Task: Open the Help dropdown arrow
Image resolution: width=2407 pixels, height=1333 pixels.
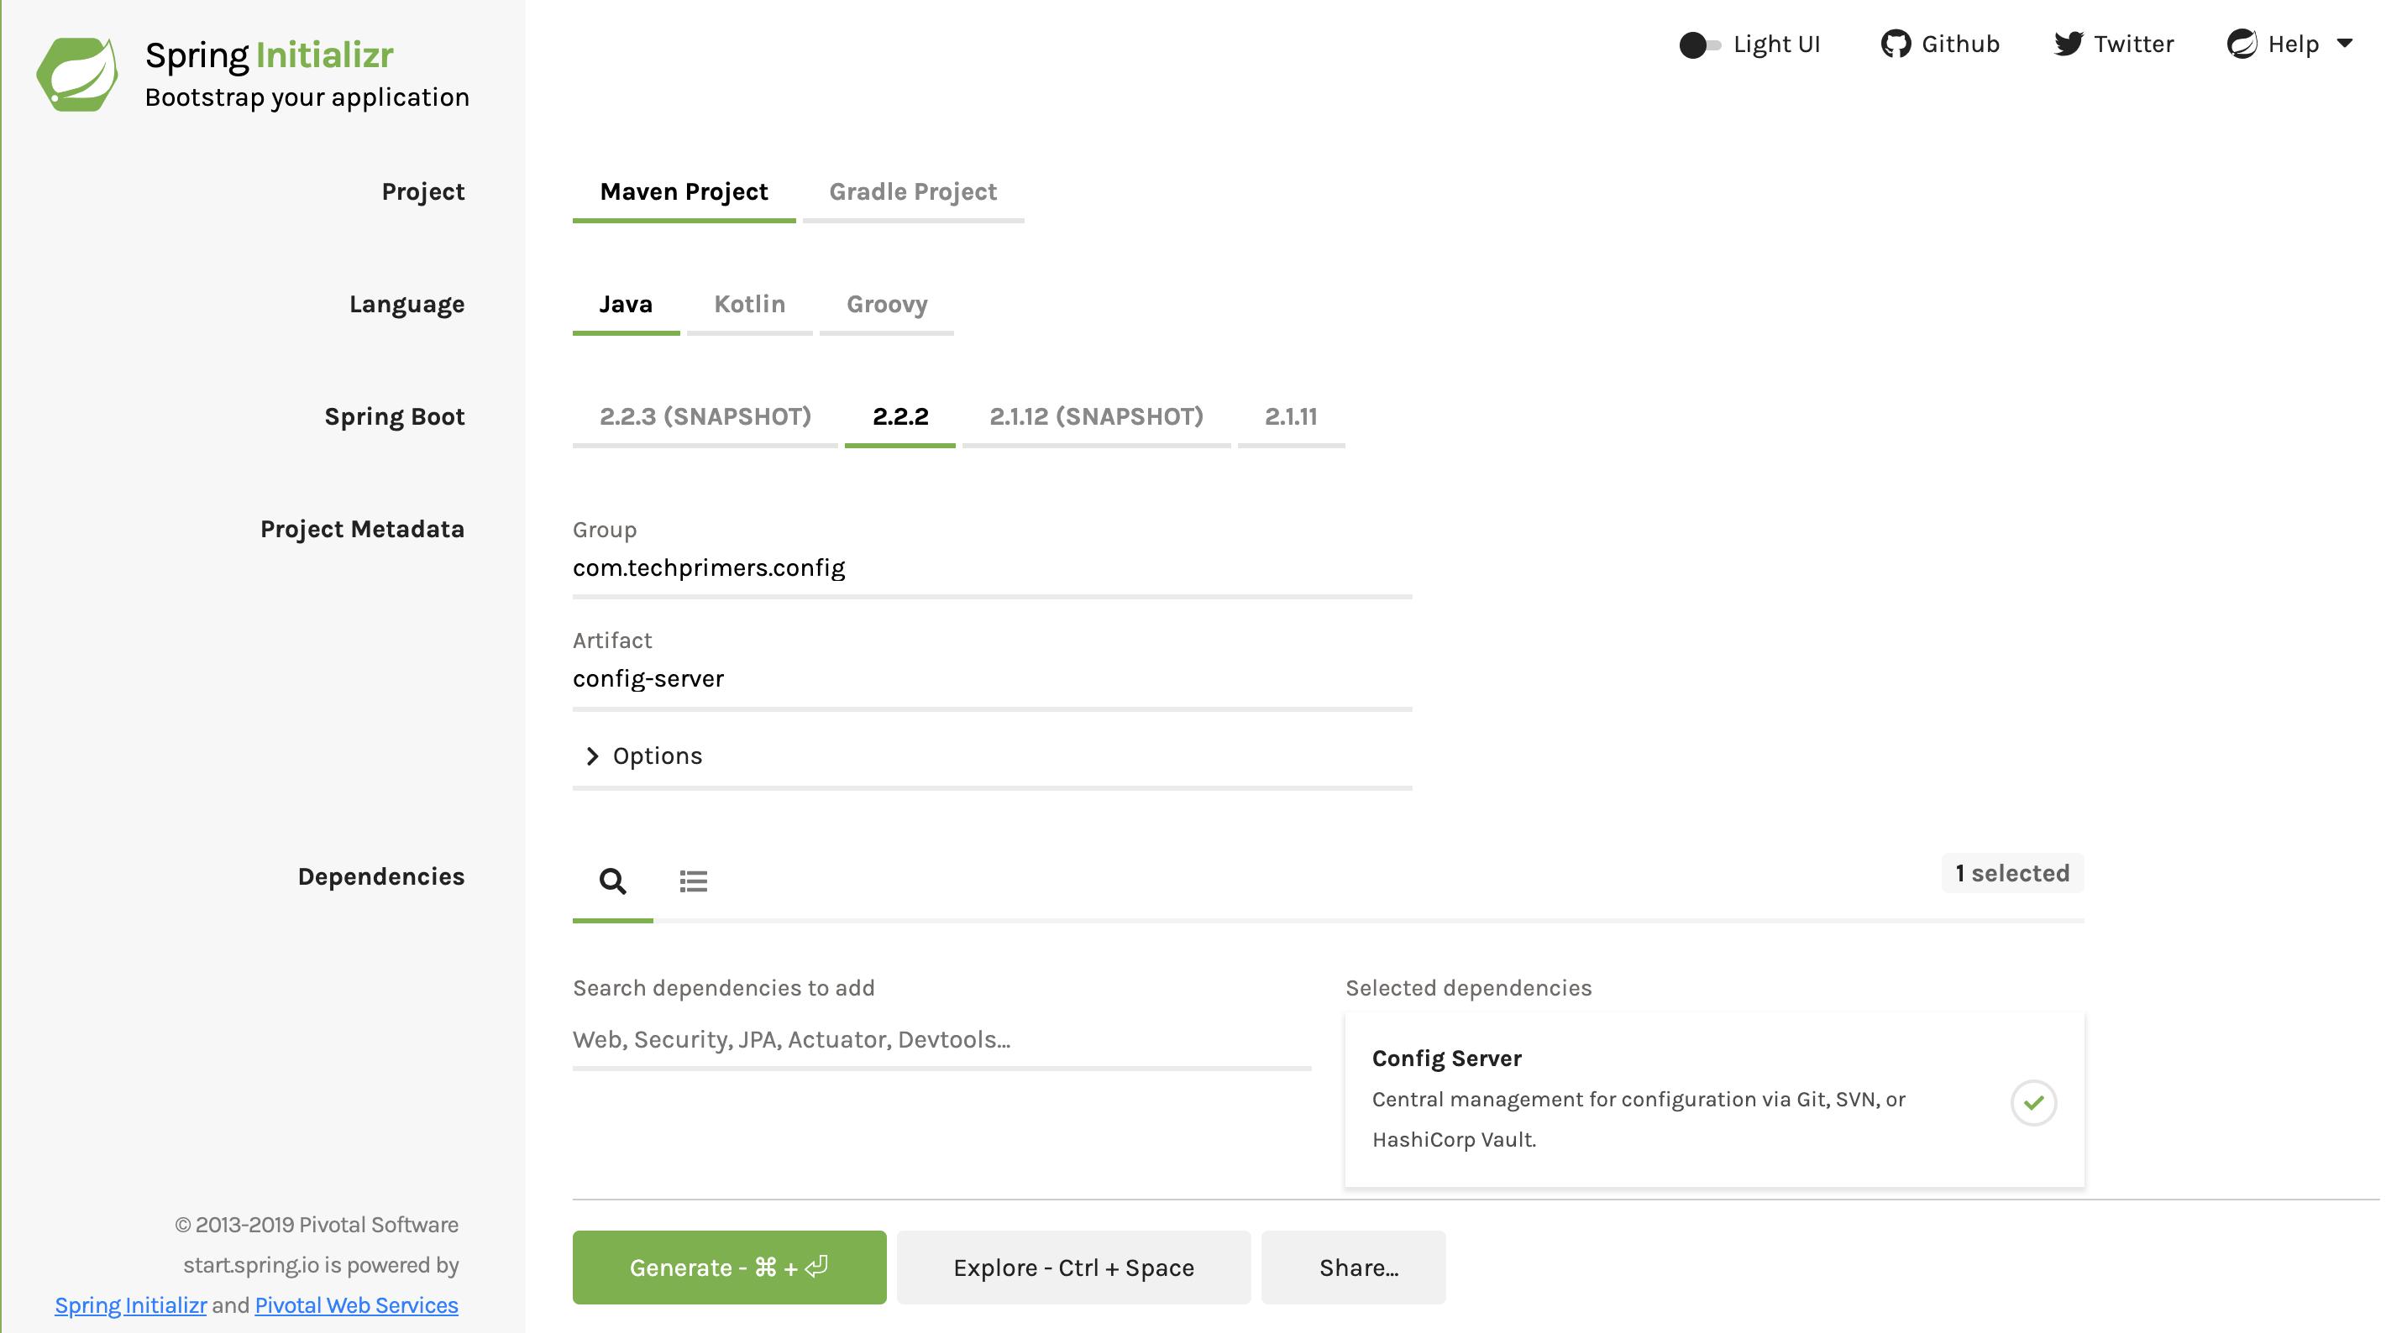Action: point(2344,43)
